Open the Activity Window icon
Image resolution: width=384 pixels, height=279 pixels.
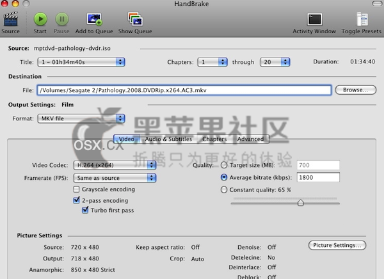point(314,19)
